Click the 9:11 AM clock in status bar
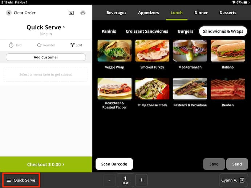 point(7,3)
